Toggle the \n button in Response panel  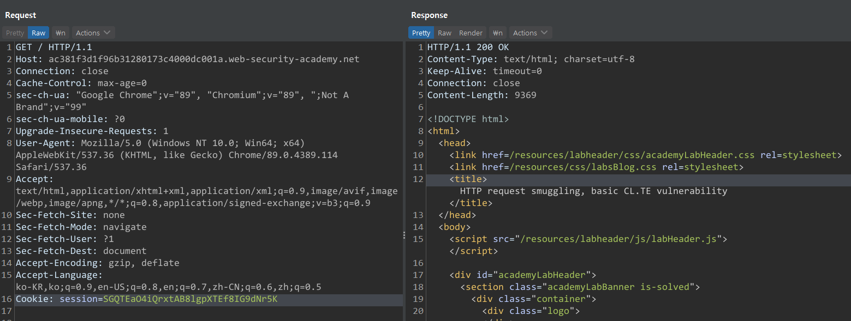pyautogui.click(x=497, y=33)
